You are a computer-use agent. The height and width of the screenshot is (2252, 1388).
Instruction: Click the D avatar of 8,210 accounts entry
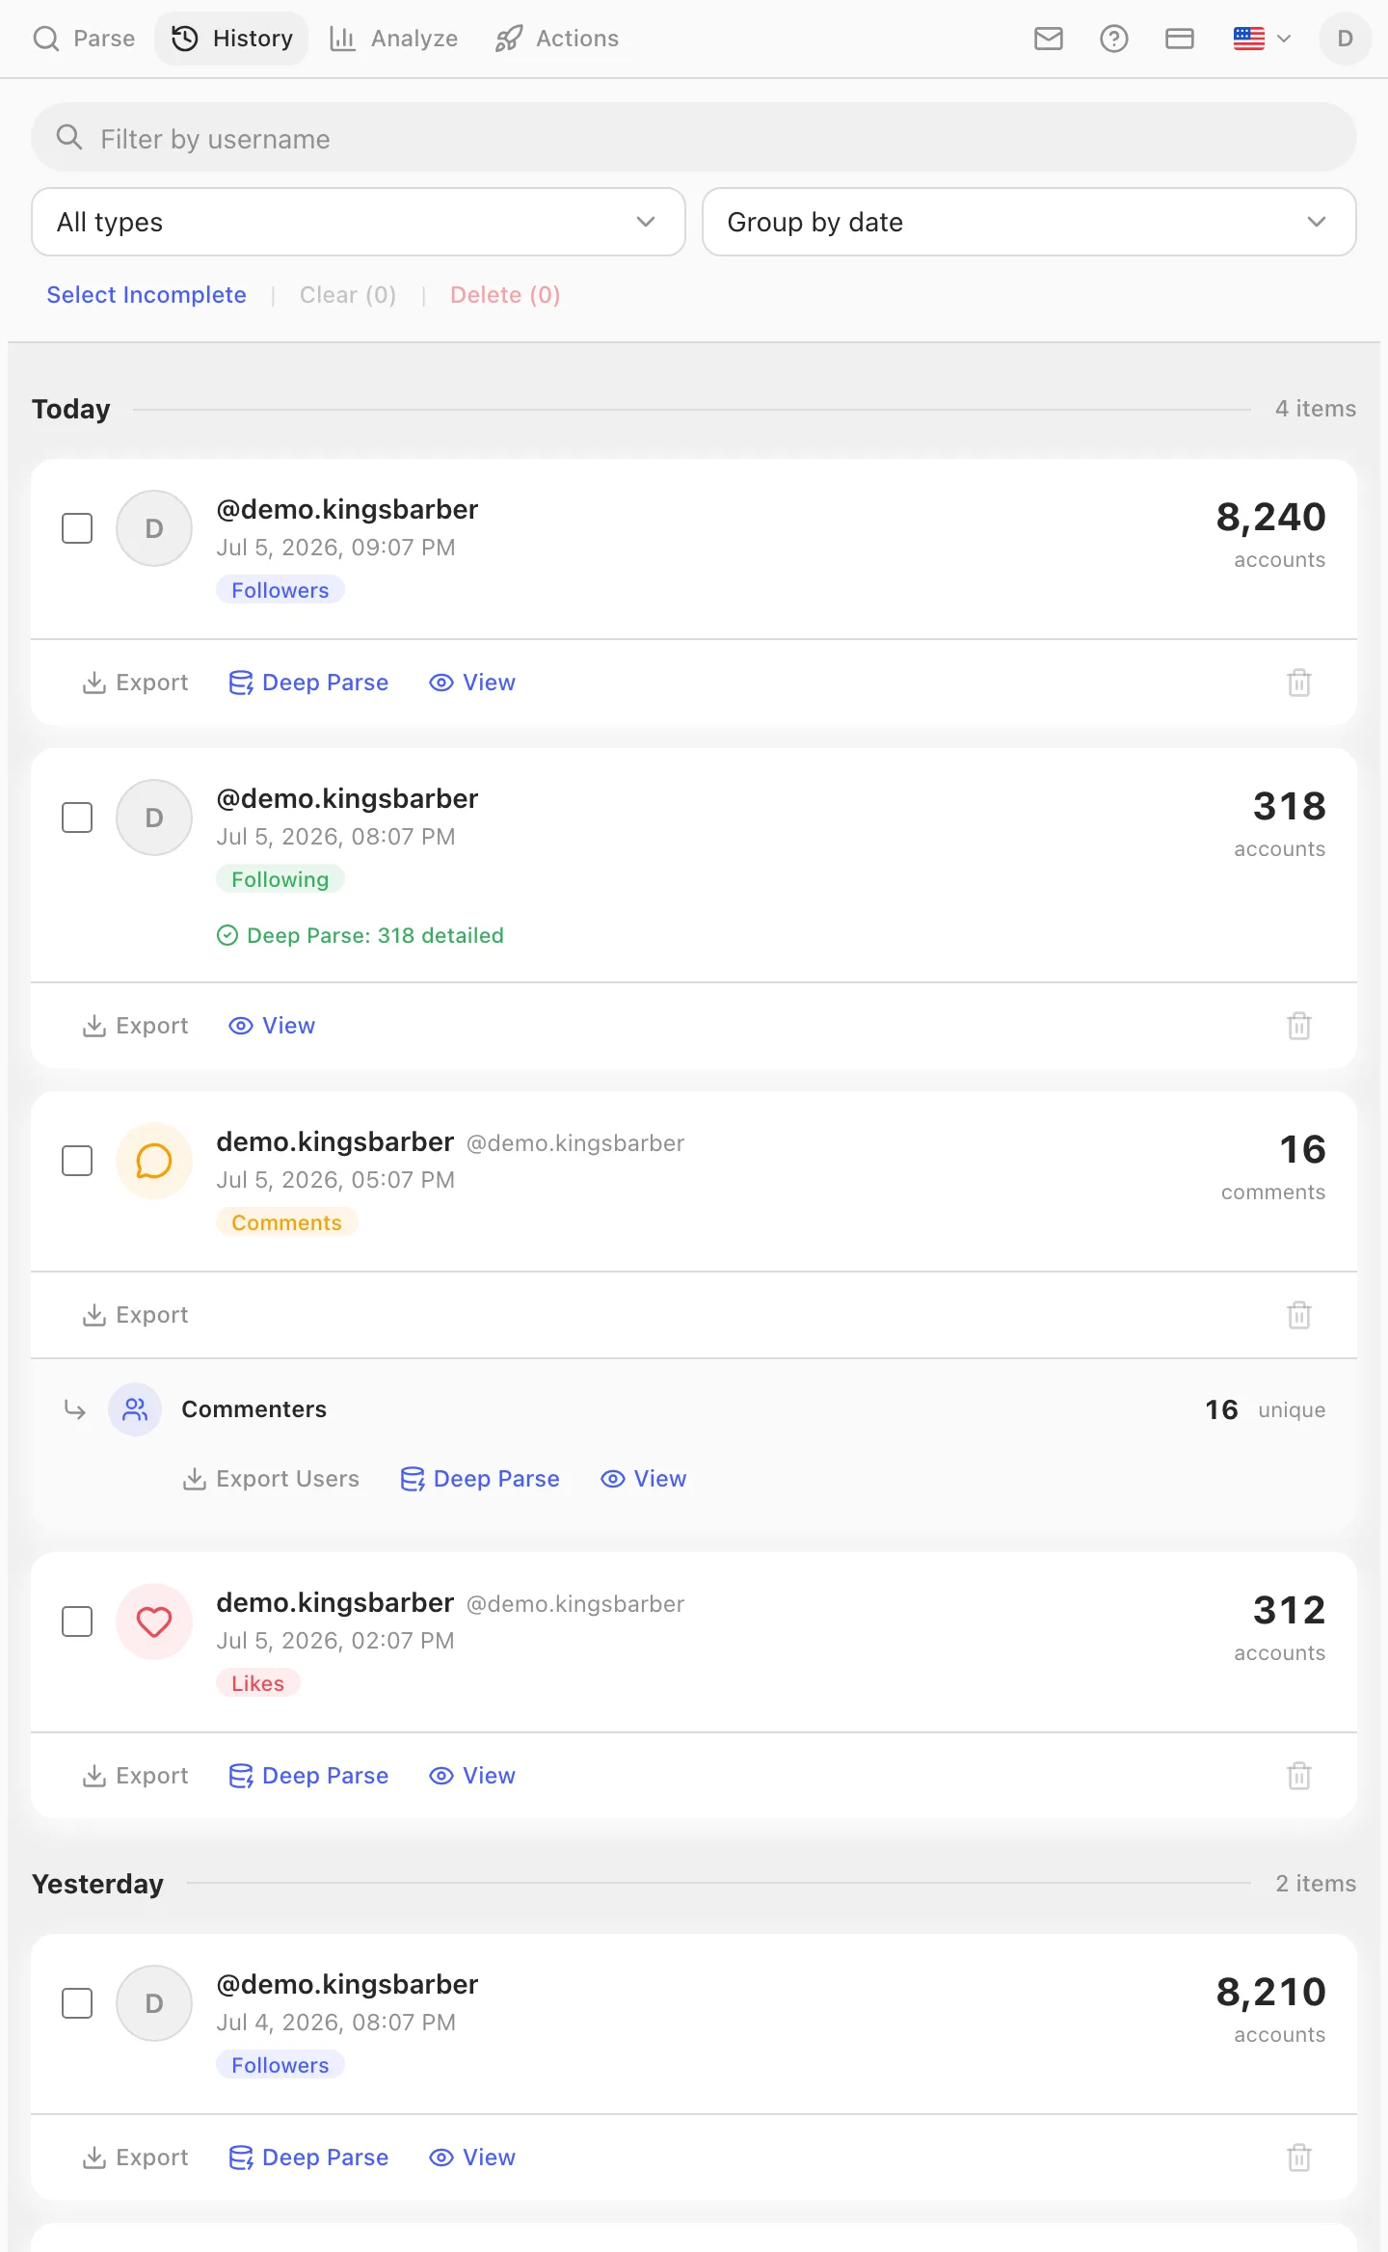tap(154, 2003)
